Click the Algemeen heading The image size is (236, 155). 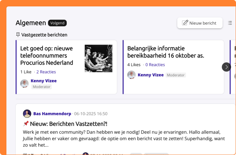pyautogui.click(x=31, y=23)
